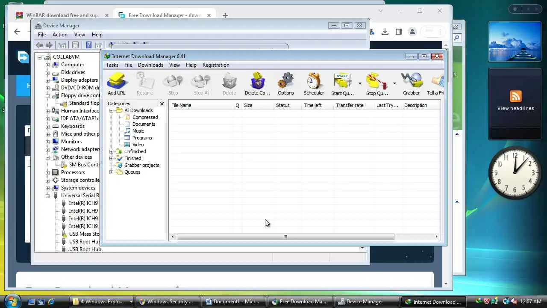547x308 pixels.
Task: Click the Stop icon in IDM toolbar
Action: coord(173,83)
